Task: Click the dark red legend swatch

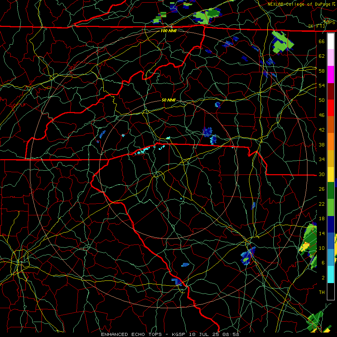Action: [x=331, y=91]
